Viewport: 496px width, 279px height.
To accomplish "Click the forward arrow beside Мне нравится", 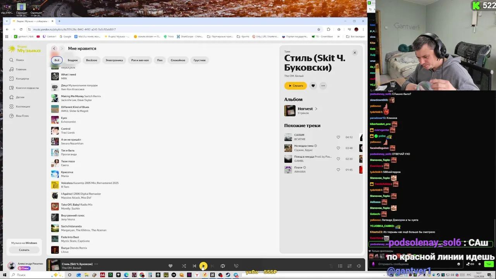I will click(x=61, y=48).
